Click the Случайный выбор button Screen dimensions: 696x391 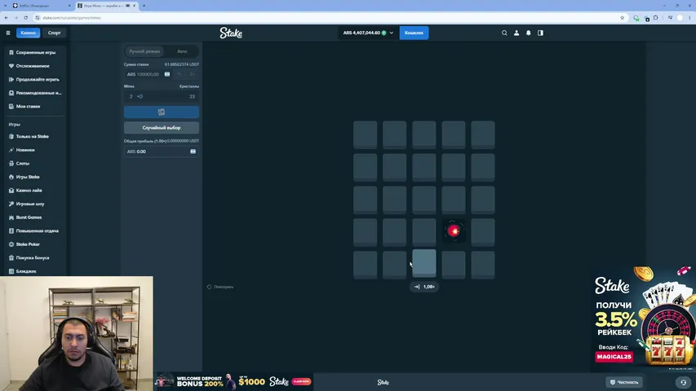pyautogui.click(x=162, y=128)
